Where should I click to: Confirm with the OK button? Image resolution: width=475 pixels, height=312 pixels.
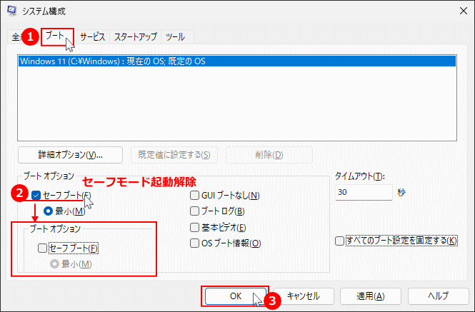(236, 296)
